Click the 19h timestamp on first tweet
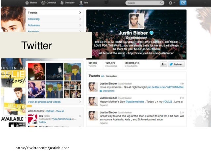Image resolution: width=211 pixels, height=158 pixels. pyautogui.click(x=182, y=84)
